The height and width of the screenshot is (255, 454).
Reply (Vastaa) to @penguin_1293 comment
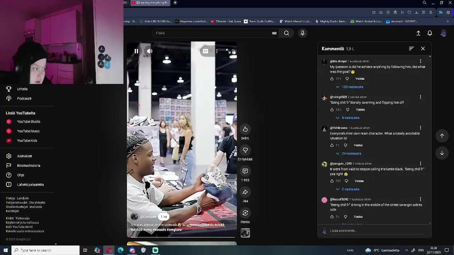[x=359, y=181]
